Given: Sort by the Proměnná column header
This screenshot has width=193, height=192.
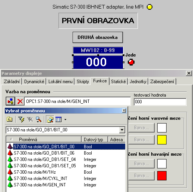Looking at the screenshot, I should pyautogui.click(x=44, y=140).
